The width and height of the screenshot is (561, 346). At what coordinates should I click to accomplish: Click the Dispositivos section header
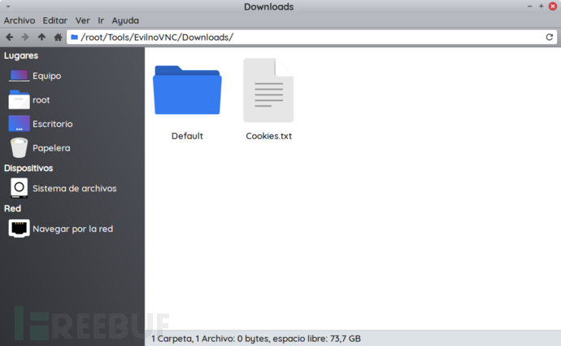pyautogui.click(x=28, y=168)
